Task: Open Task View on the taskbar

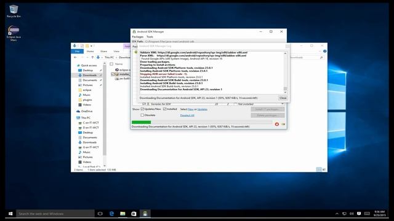Action: pos(100,214)
